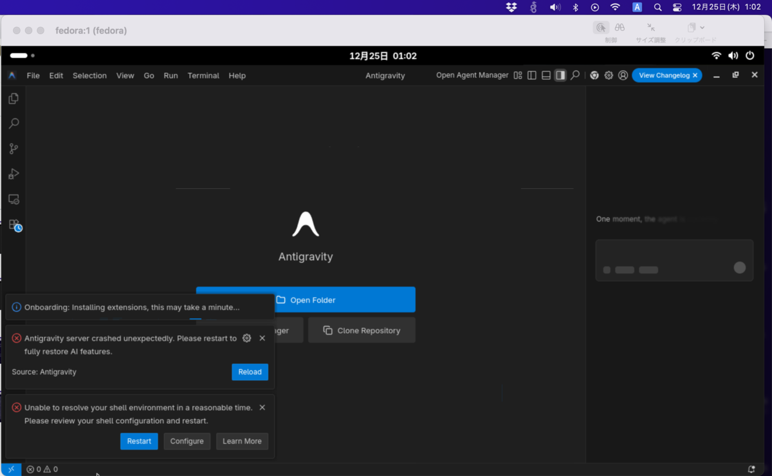The image size is (772, 476).
Task: Open the Extensions view
Action: coord(14,225)
